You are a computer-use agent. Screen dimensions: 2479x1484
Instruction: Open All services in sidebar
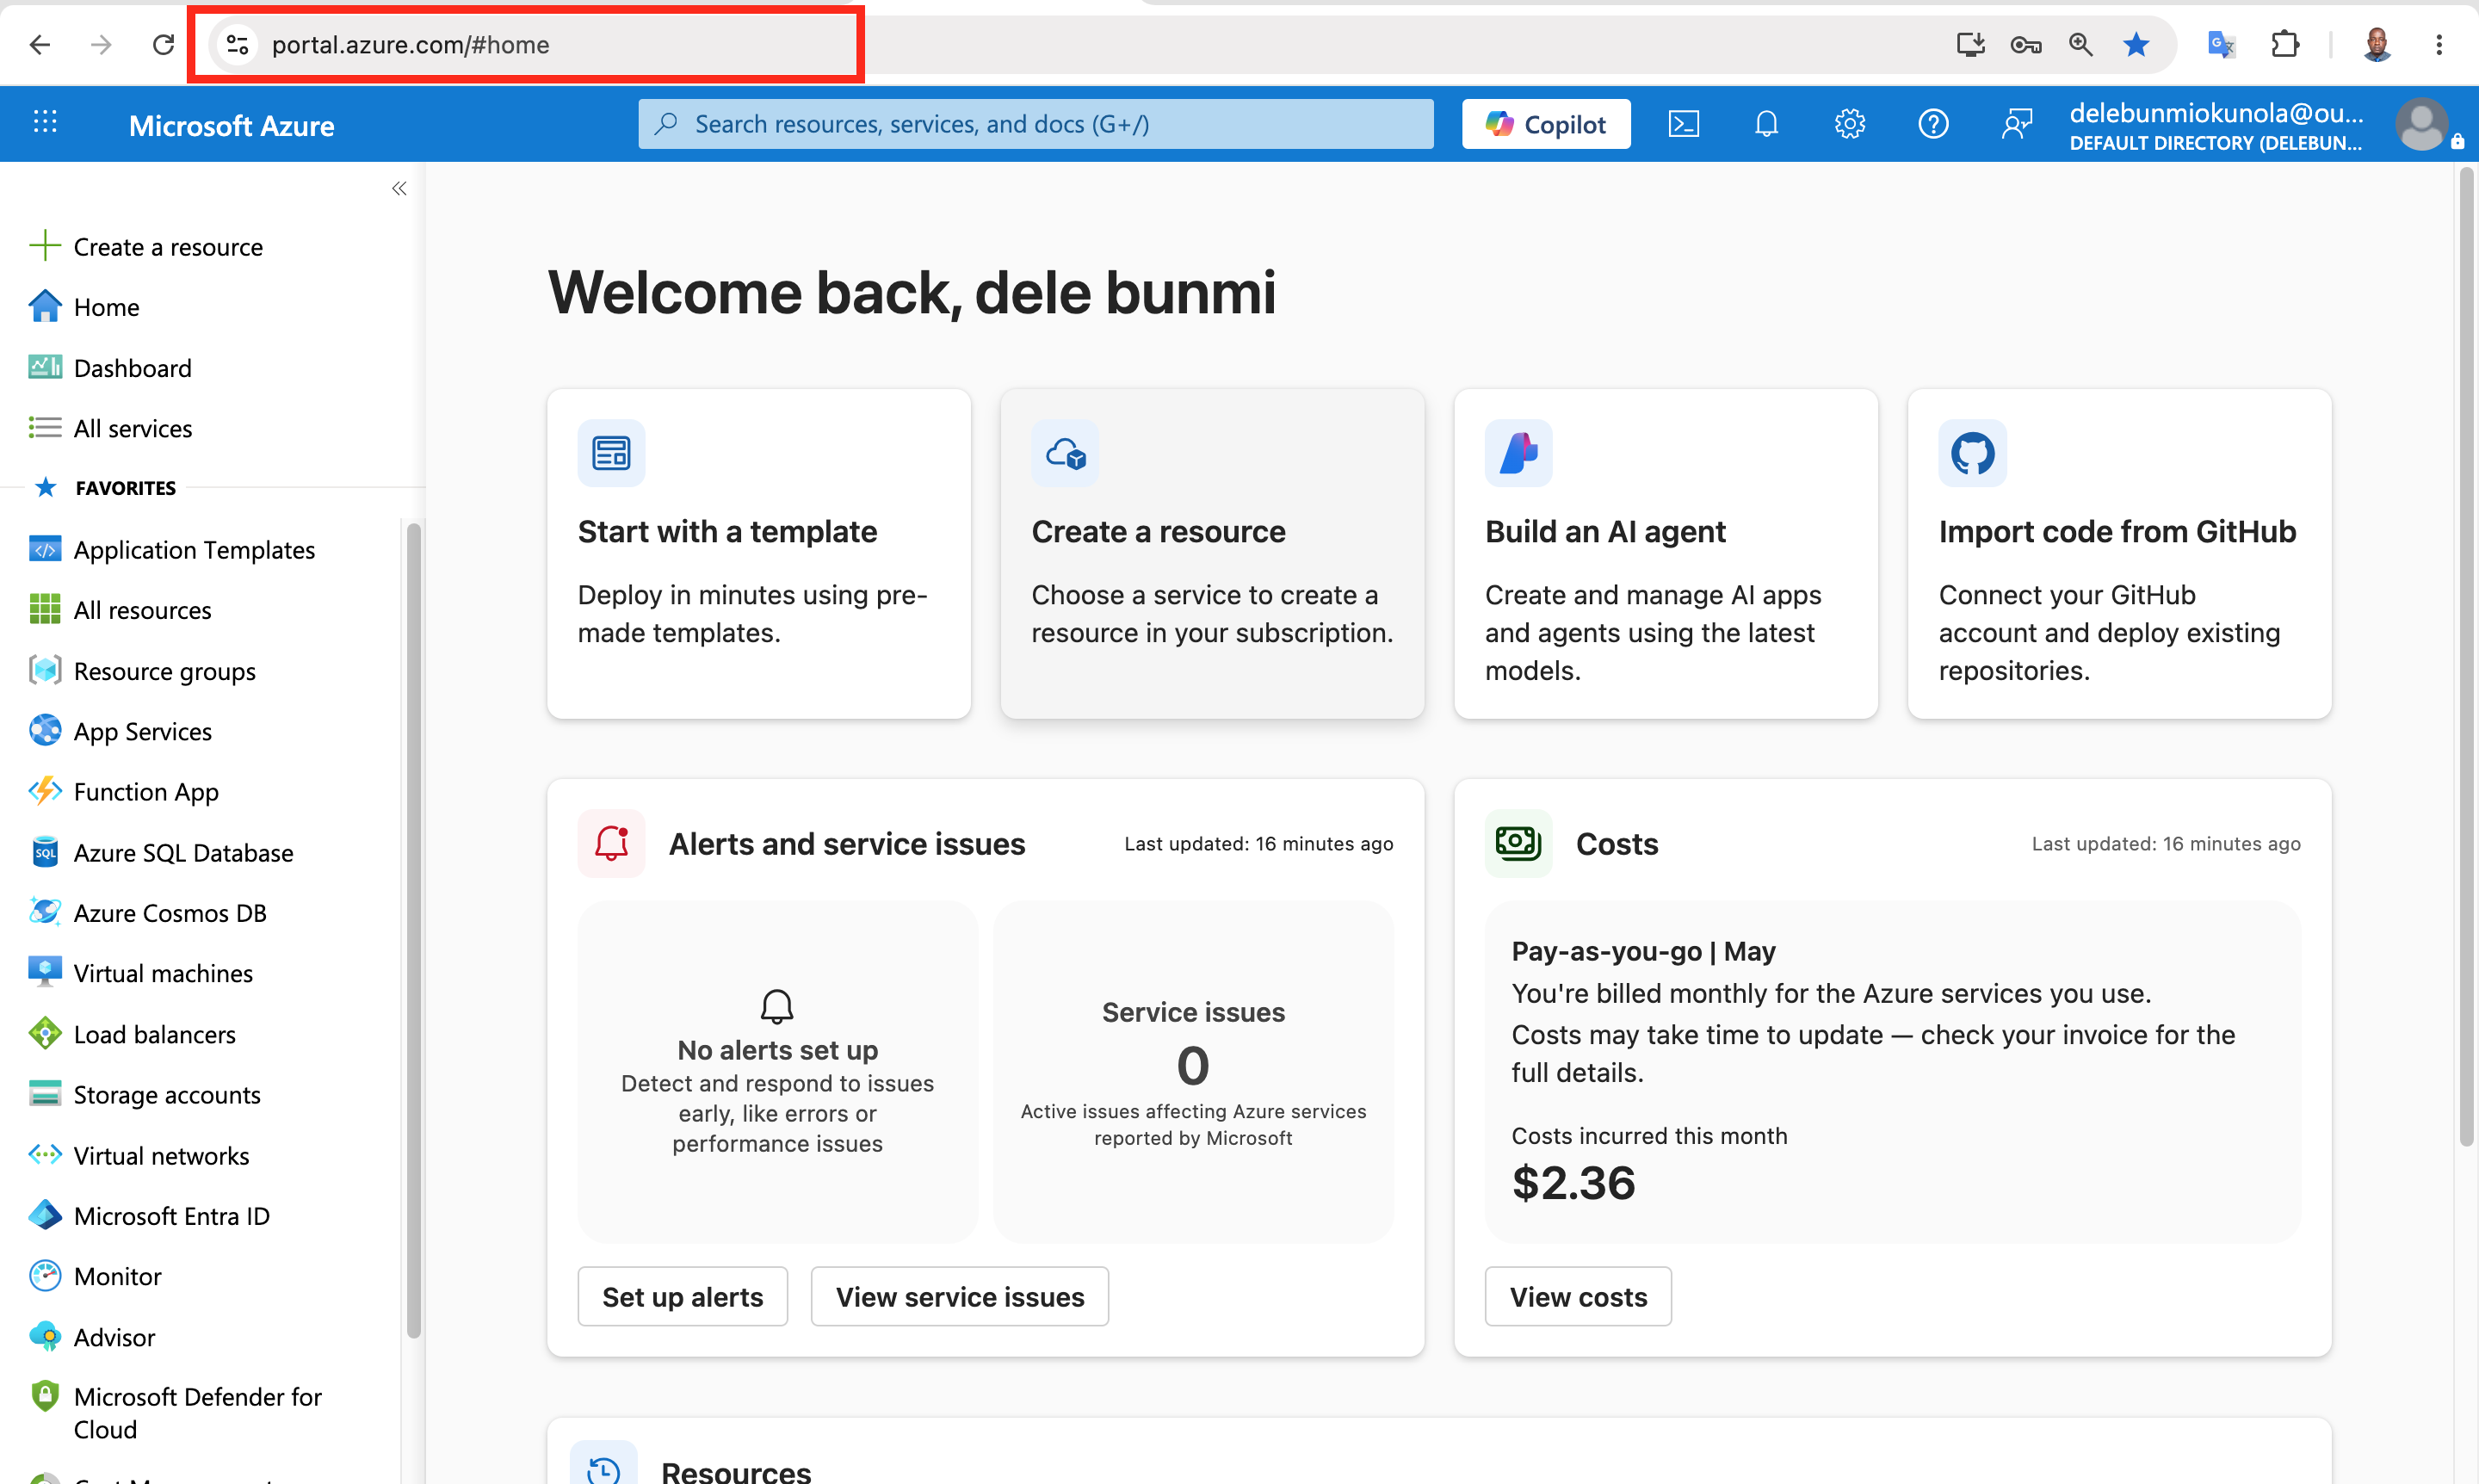point(110,428)
